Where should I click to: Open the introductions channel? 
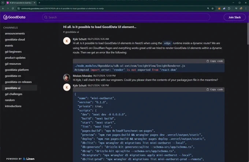click(x=13, y=106)
